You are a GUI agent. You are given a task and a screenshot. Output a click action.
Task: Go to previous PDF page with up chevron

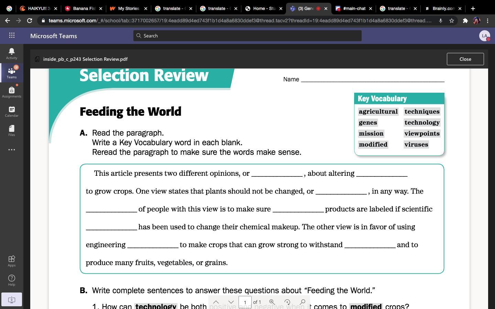coord(216,302)
